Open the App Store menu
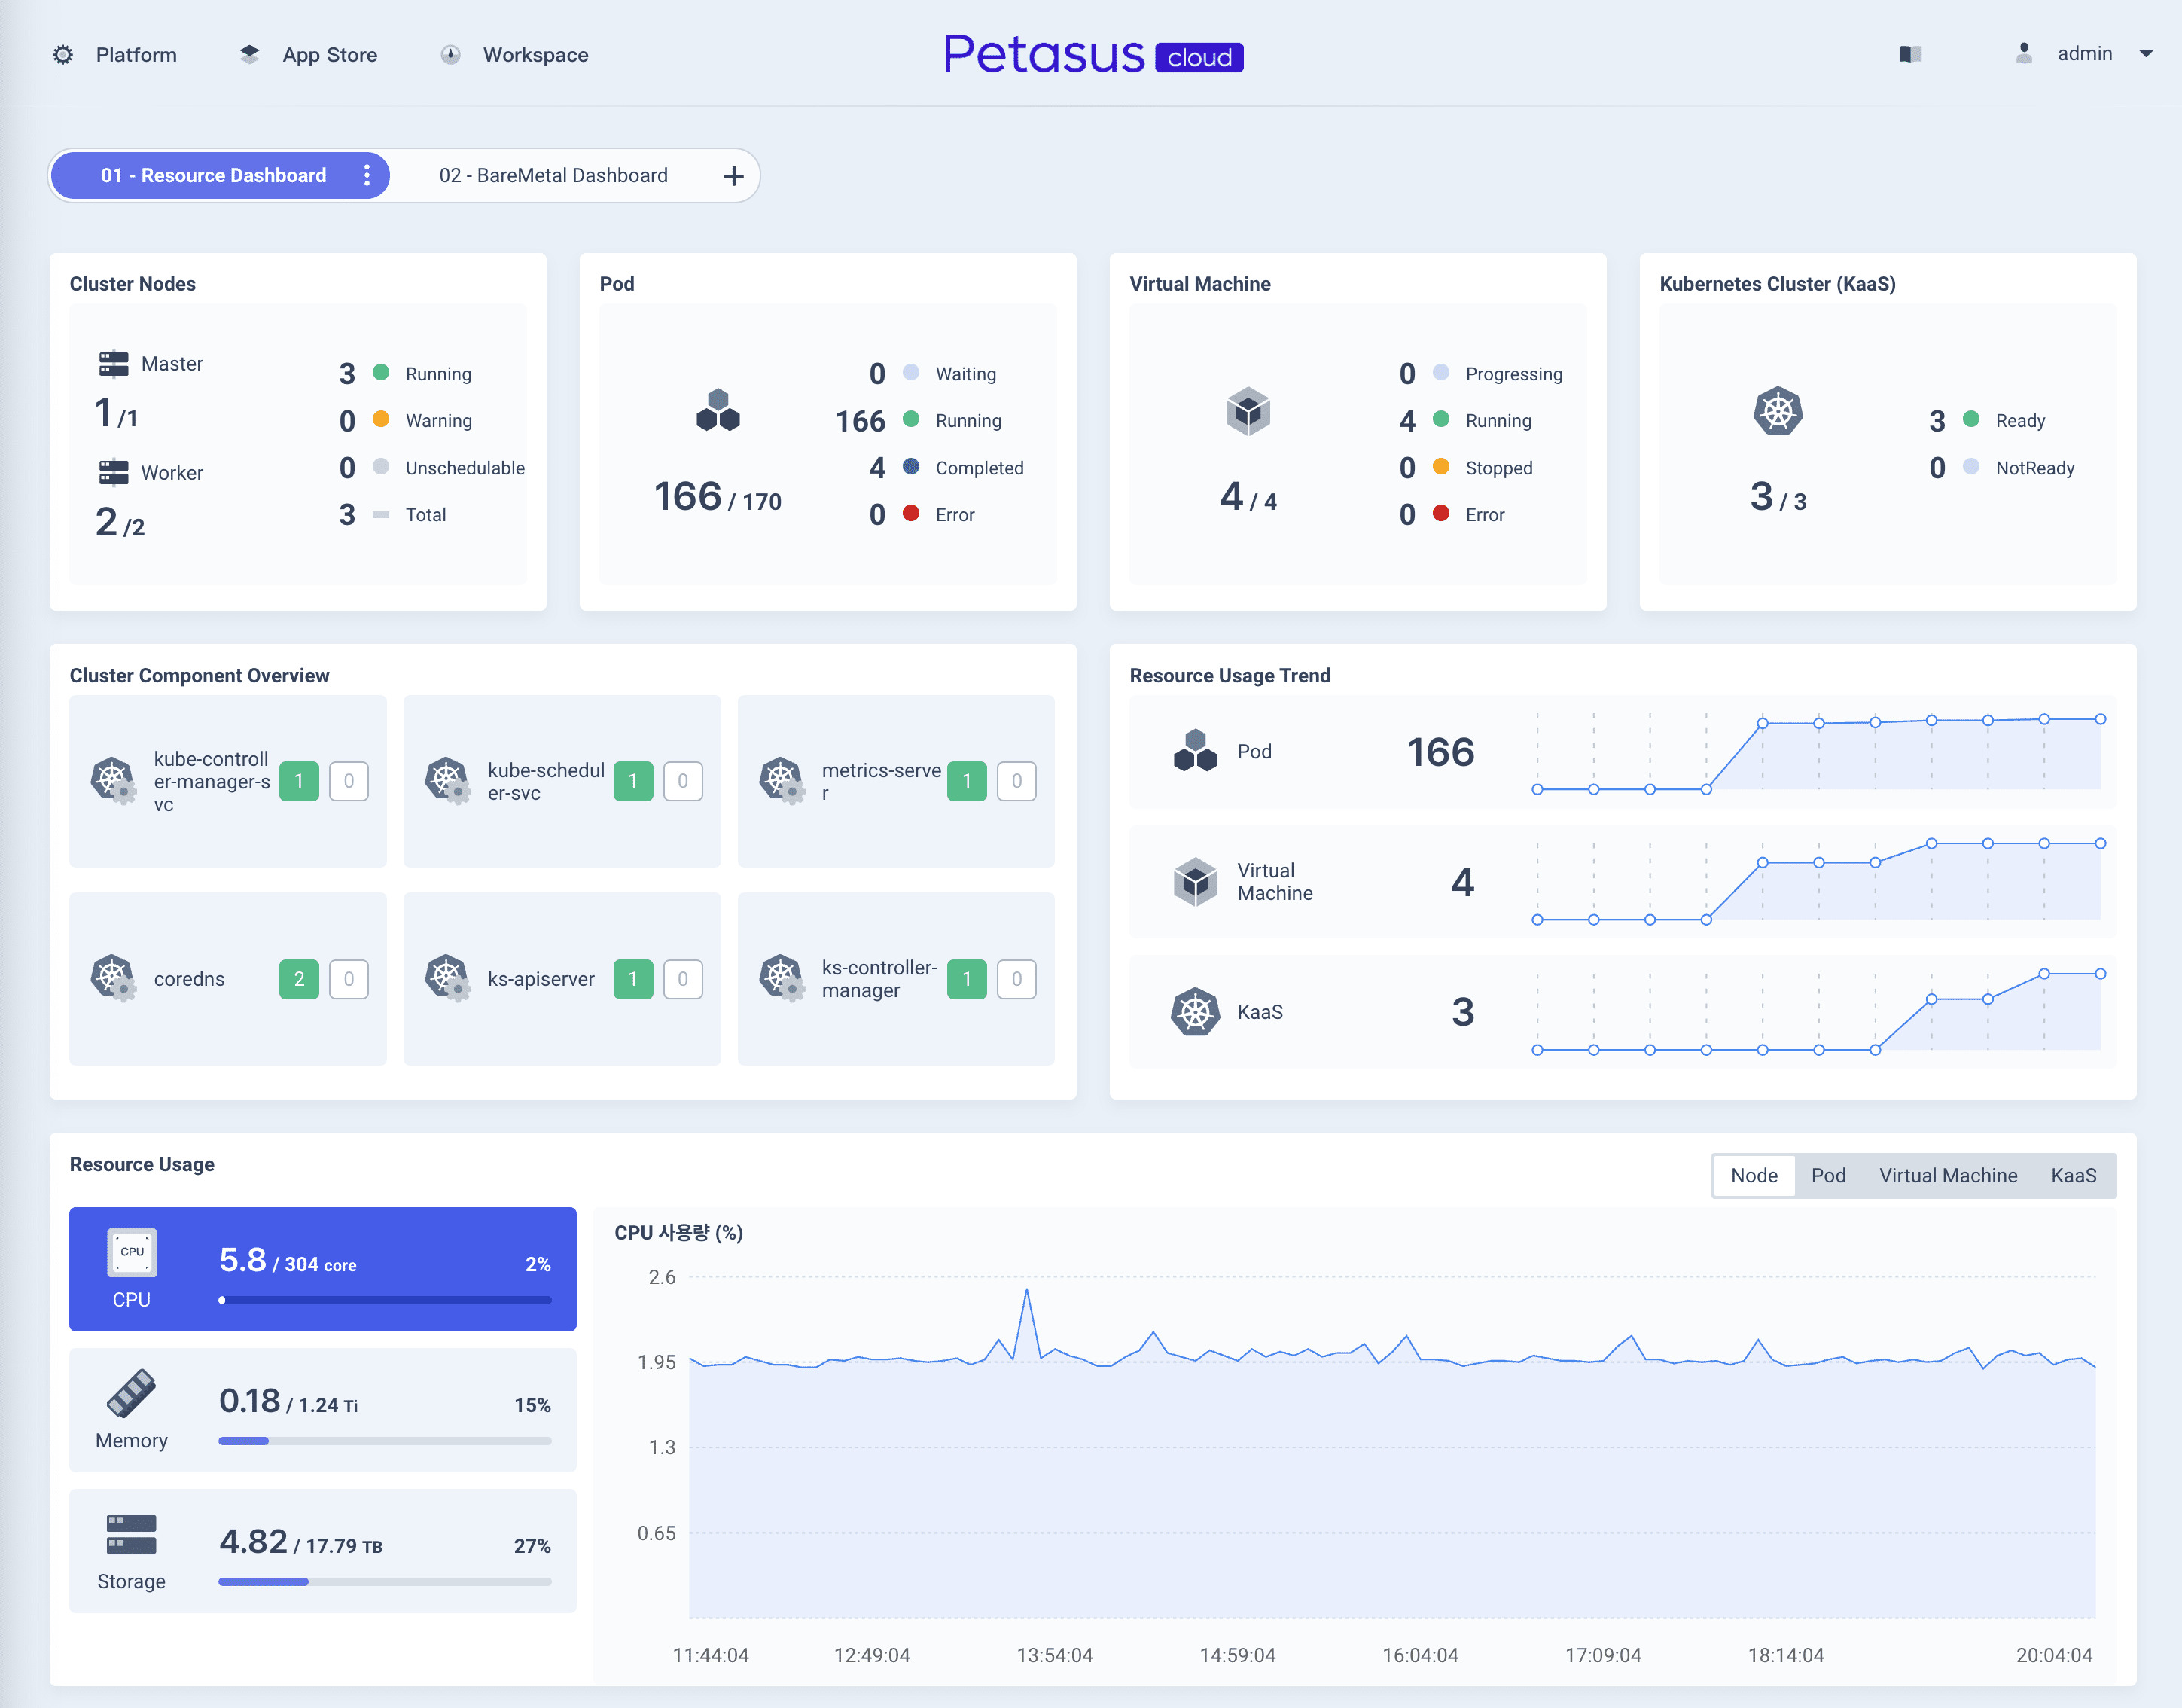 (330, 55)
